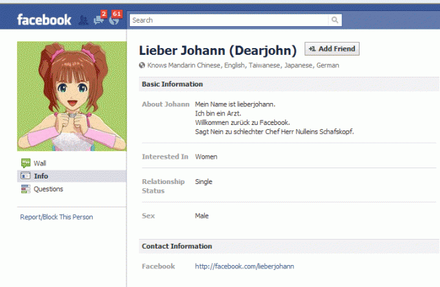Click the Japanese language link
Viewport: 440px width, 287px height.
coord(298,65)
